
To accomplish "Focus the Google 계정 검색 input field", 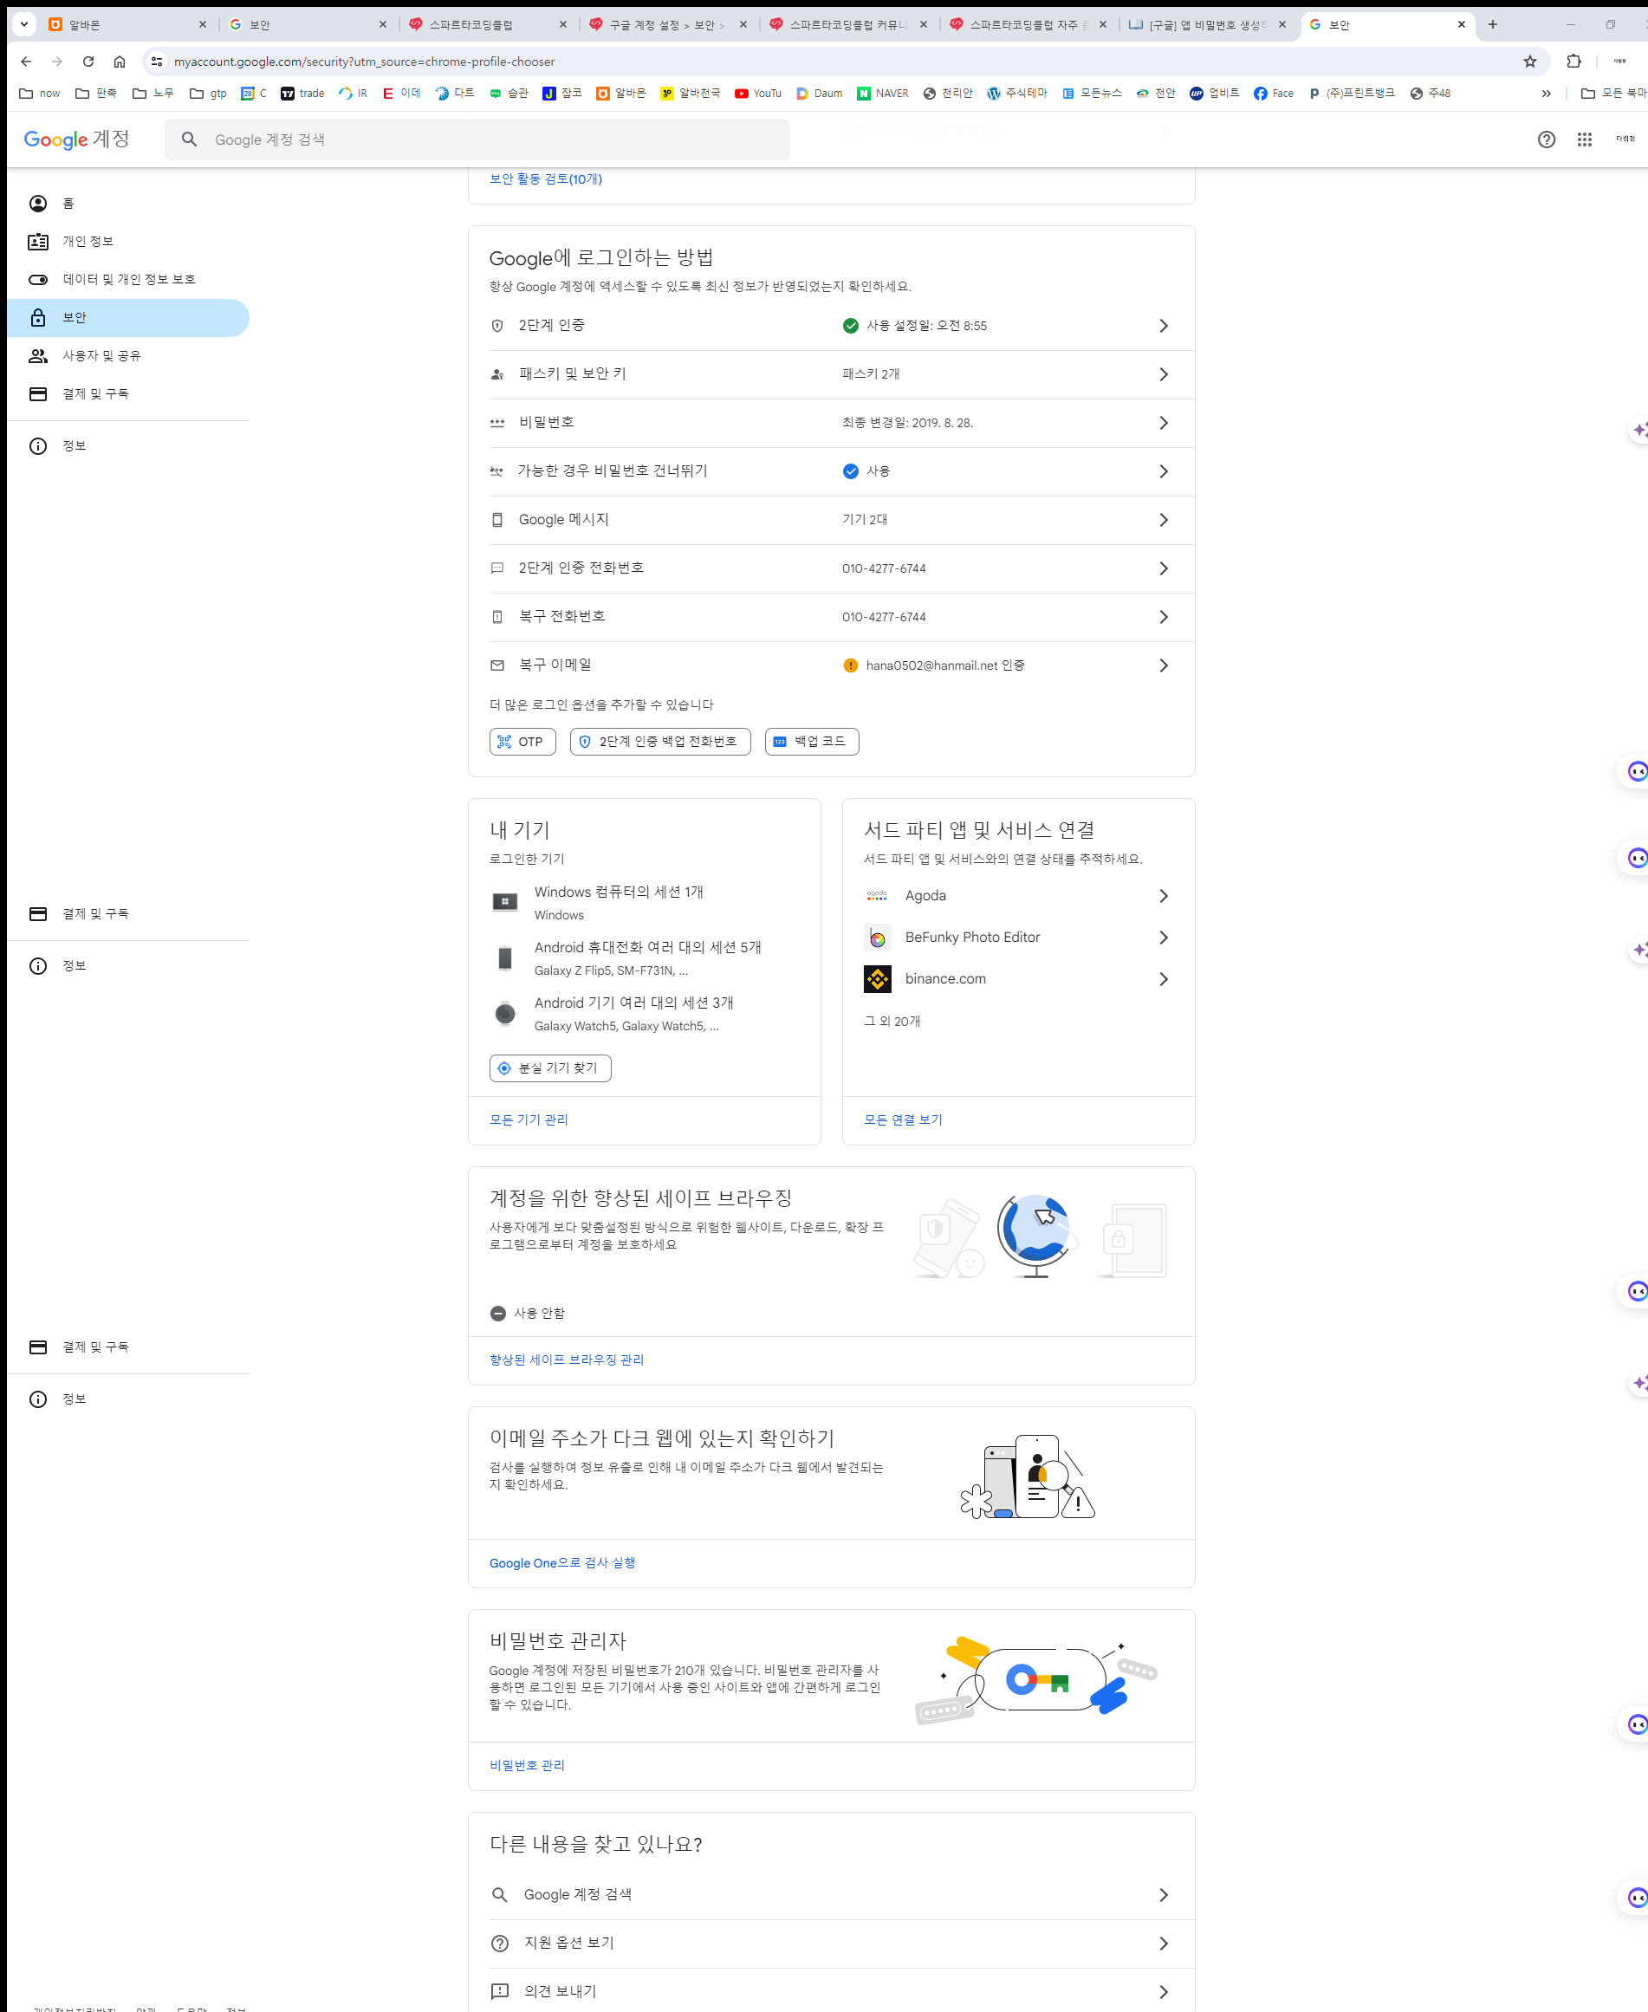I will [477, 140].
